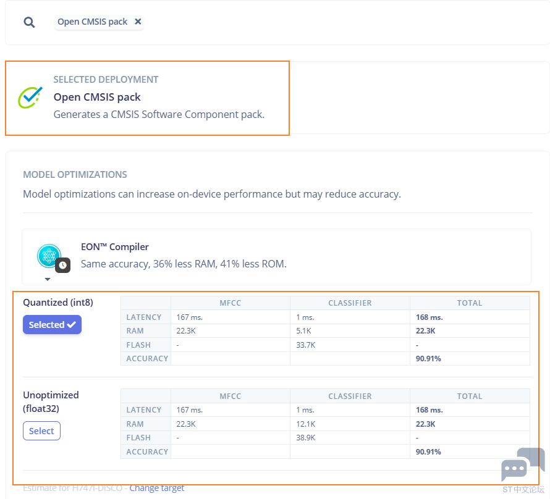Click the MFCC column header in float32 table
550x499 pixels.
tap(230, 396)
